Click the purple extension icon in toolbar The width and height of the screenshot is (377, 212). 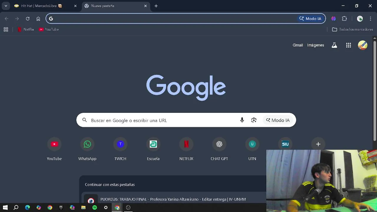[333, 19]
